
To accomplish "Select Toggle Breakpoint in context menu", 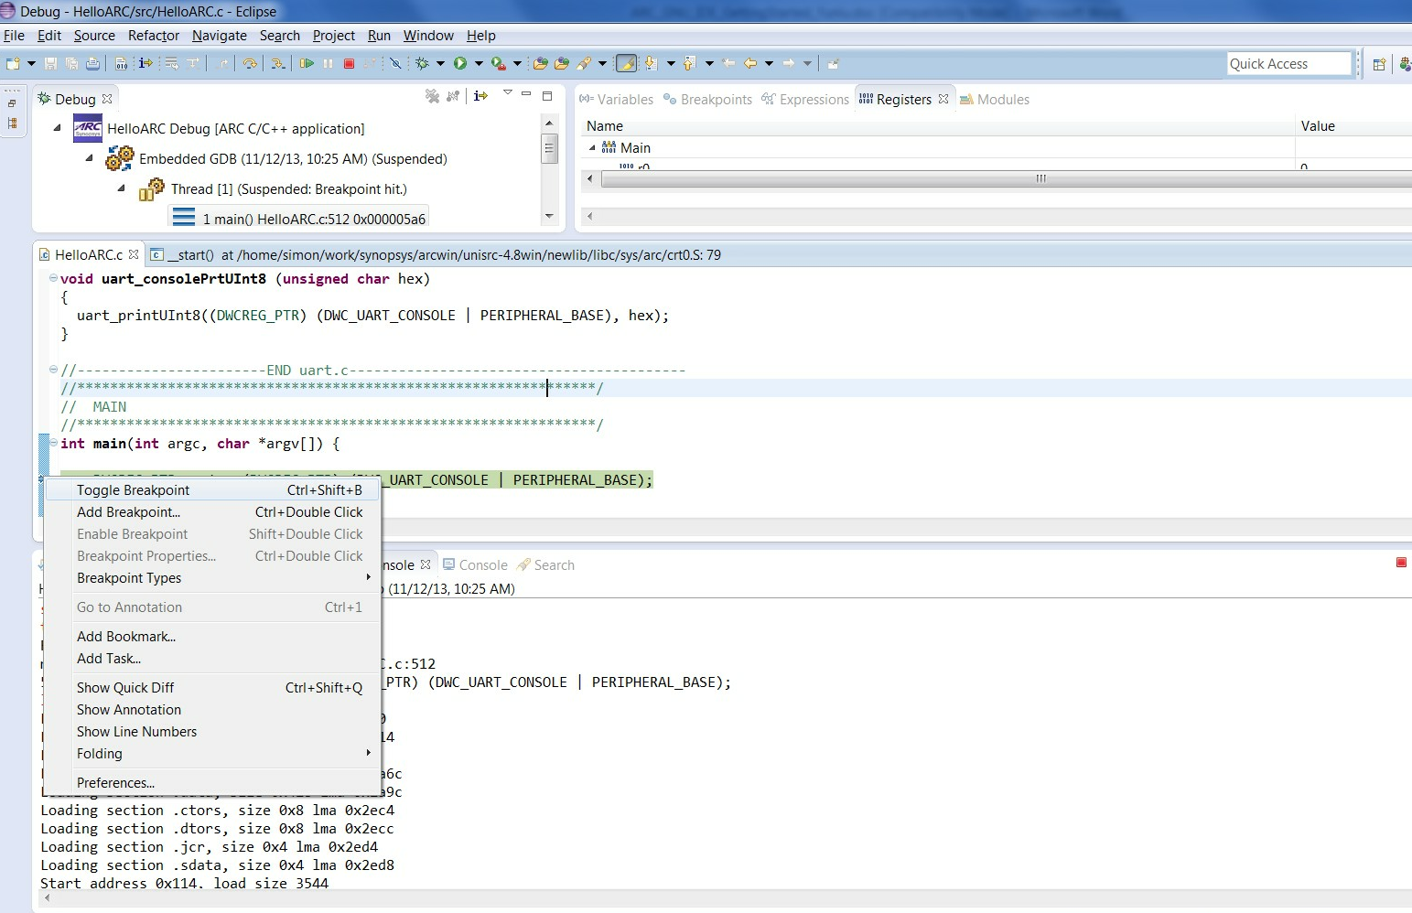I will click(x=212, y=490).
